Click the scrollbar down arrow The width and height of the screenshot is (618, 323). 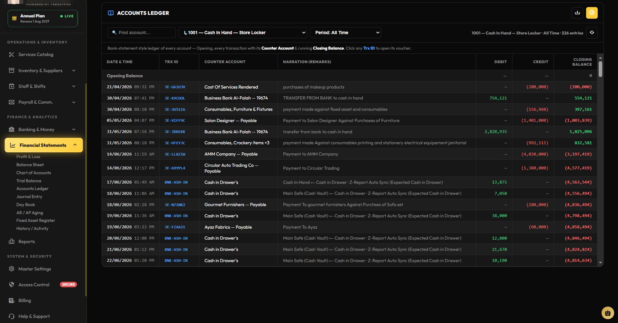(x=600, y=263)
